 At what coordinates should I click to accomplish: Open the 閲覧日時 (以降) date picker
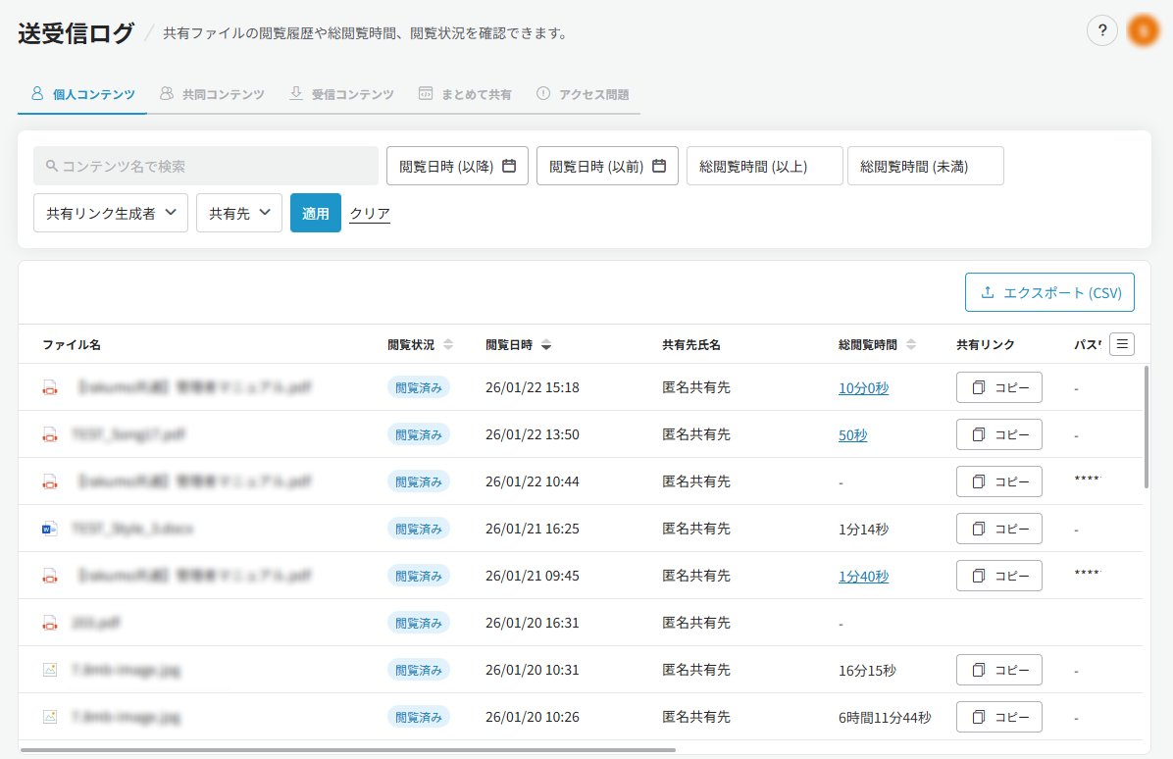[x=457, y=166]
